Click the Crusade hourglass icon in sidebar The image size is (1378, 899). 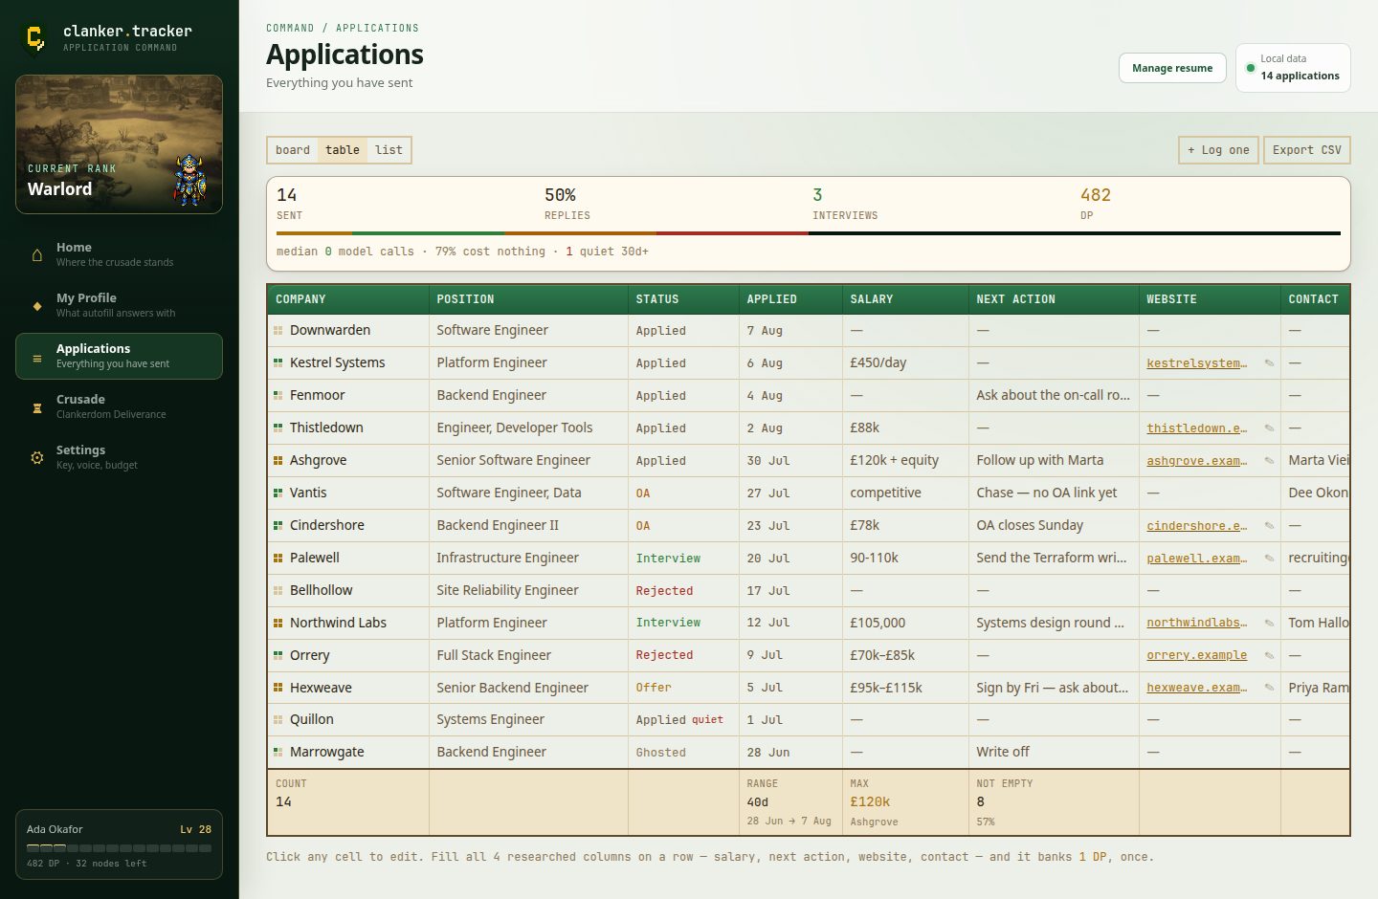point(37,407)
